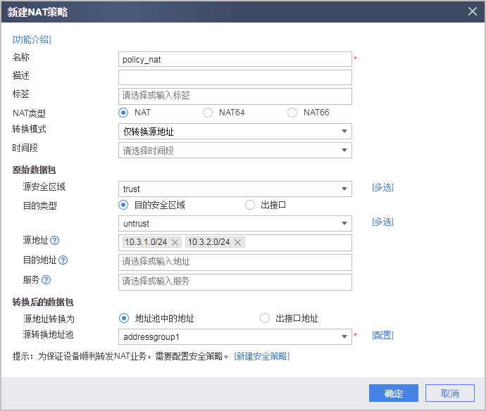Click the 10.3.1.0/24 address tag text

[x=146, y=242]
